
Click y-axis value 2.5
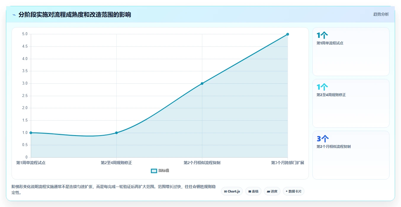point(25,96)
